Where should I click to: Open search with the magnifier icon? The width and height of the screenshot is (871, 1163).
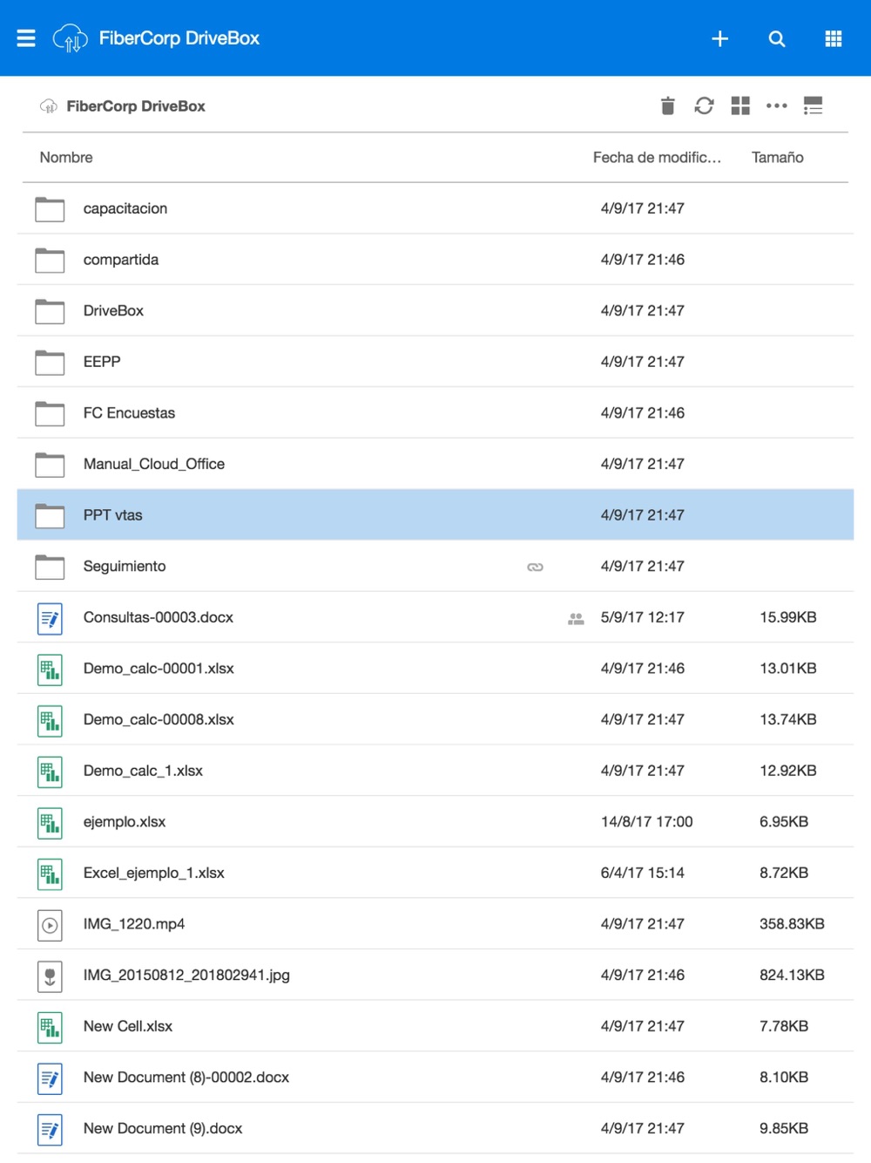pos(777,38)
